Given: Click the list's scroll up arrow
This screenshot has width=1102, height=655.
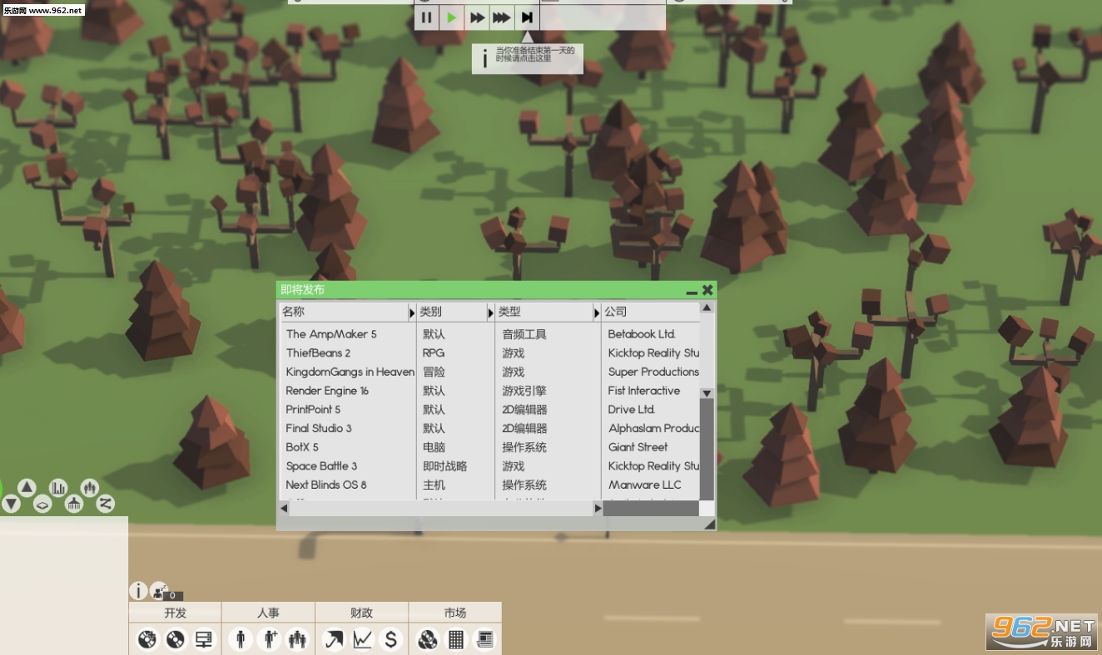Looking at the screenshot, I should click(x=707, y=308).
